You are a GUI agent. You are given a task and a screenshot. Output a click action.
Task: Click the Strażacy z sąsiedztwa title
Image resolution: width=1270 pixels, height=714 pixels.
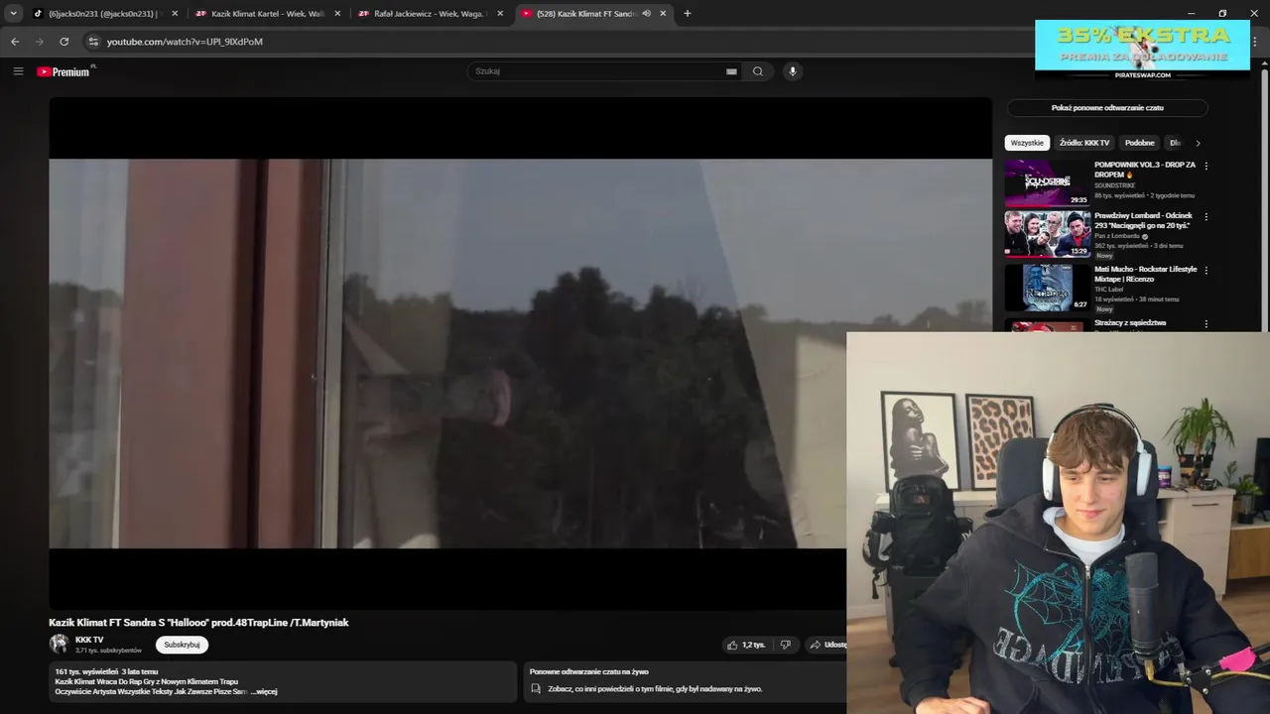1130,323
